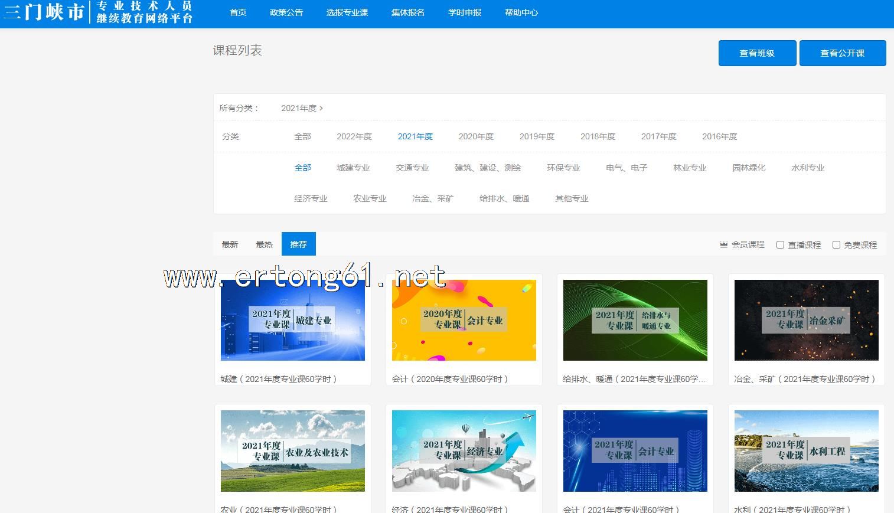Screen dimensions: 894x513
Task: Open the yellow 2020年度 会计专业 thumbnail
Action: pyautogui.click(x=464, y=320)
